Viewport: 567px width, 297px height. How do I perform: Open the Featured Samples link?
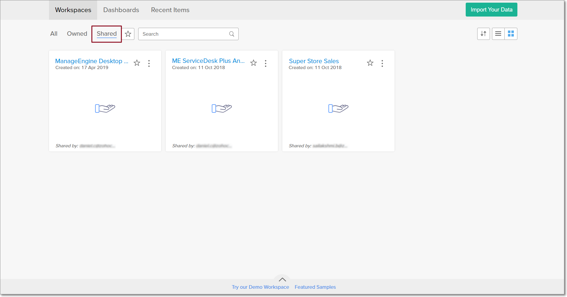coord(315,287)
